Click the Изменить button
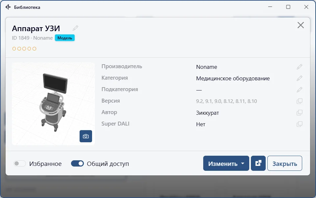Viewport: 316px width, 198px height. (x=226, y=163)
